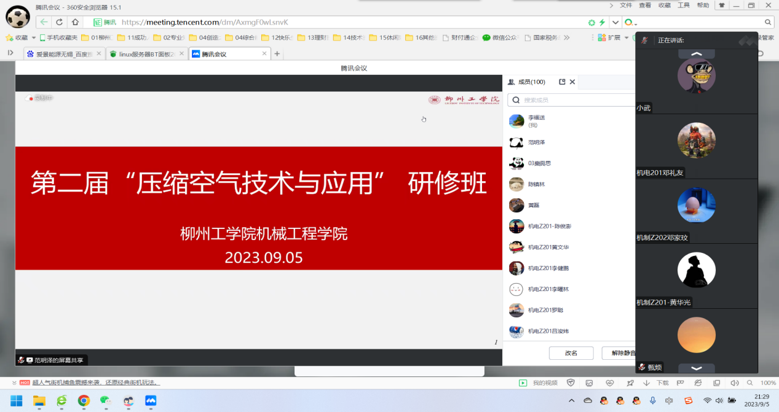Reload the page with the refresh icon
This screenshot has width=779, height=412.
point(60,22)
